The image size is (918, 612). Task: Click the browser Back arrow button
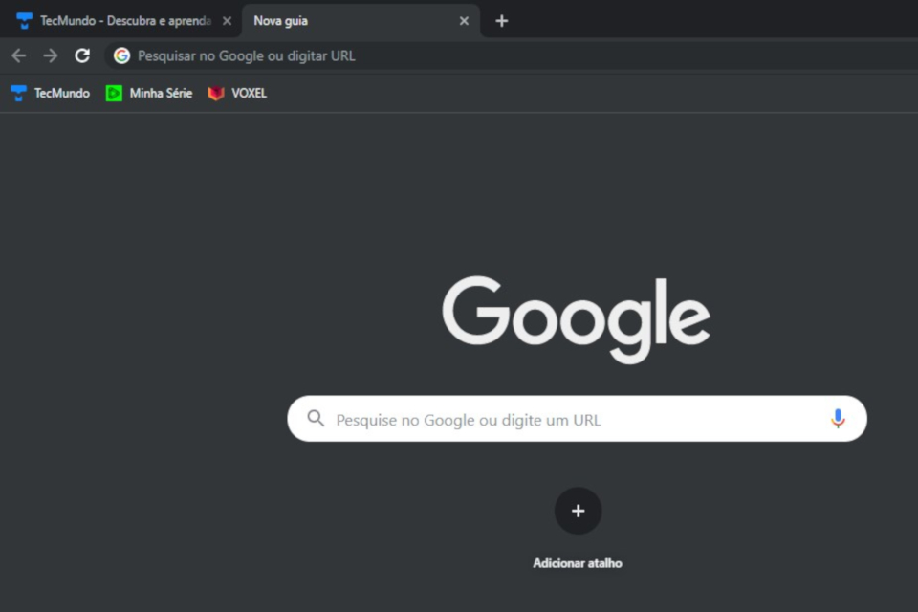[18, 55]
